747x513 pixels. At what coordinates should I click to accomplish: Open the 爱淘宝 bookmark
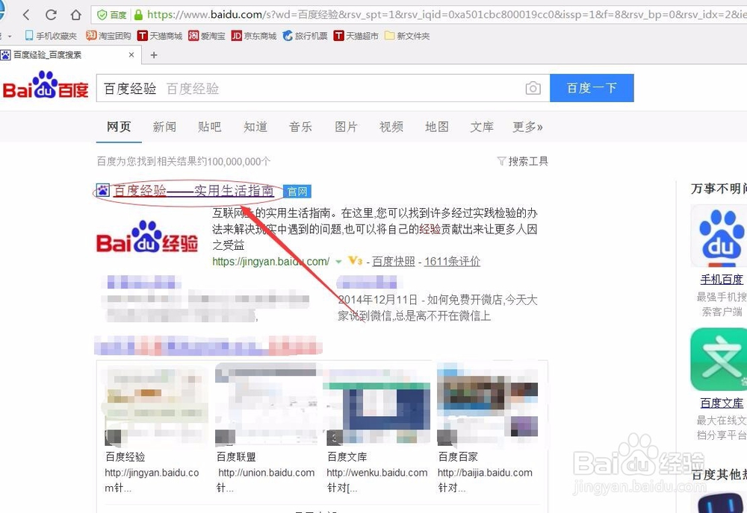coord(207,36)
